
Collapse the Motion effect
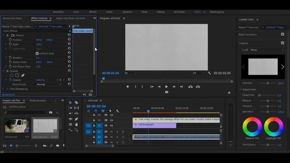[x=3, y=35]
